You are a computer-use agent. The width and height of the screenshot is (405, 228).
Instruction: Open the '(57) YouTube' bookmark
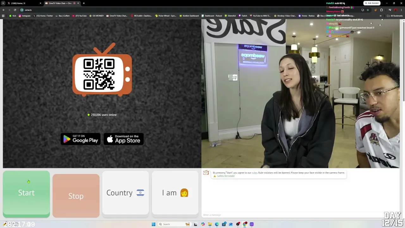tap(79, 16)
